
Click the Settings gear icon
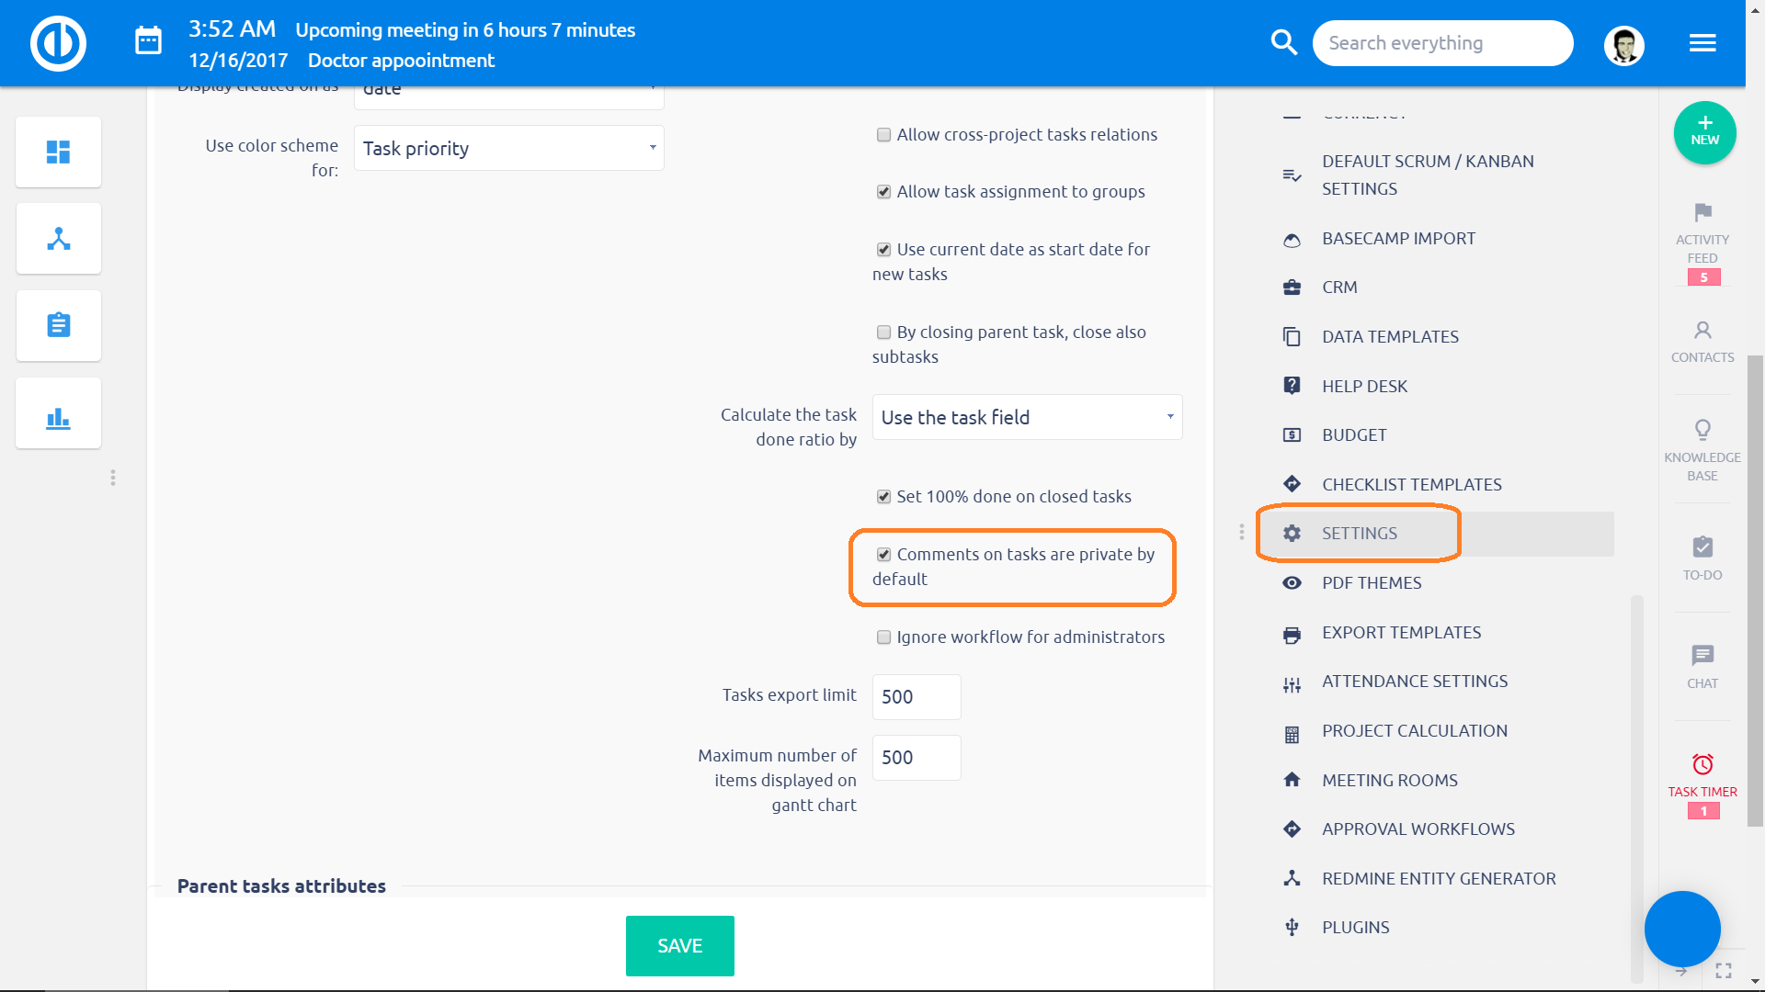pyautogui.click(x=1292, y=534)
